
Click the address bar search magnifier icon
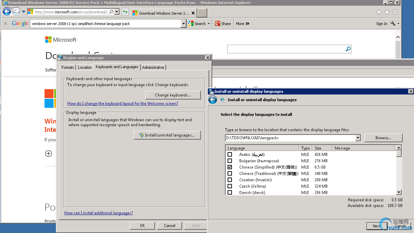(111, 12)
